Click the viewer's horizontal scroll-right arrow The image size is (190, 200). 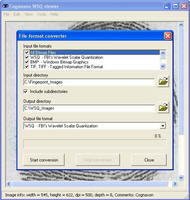click(x=175, y=184)
